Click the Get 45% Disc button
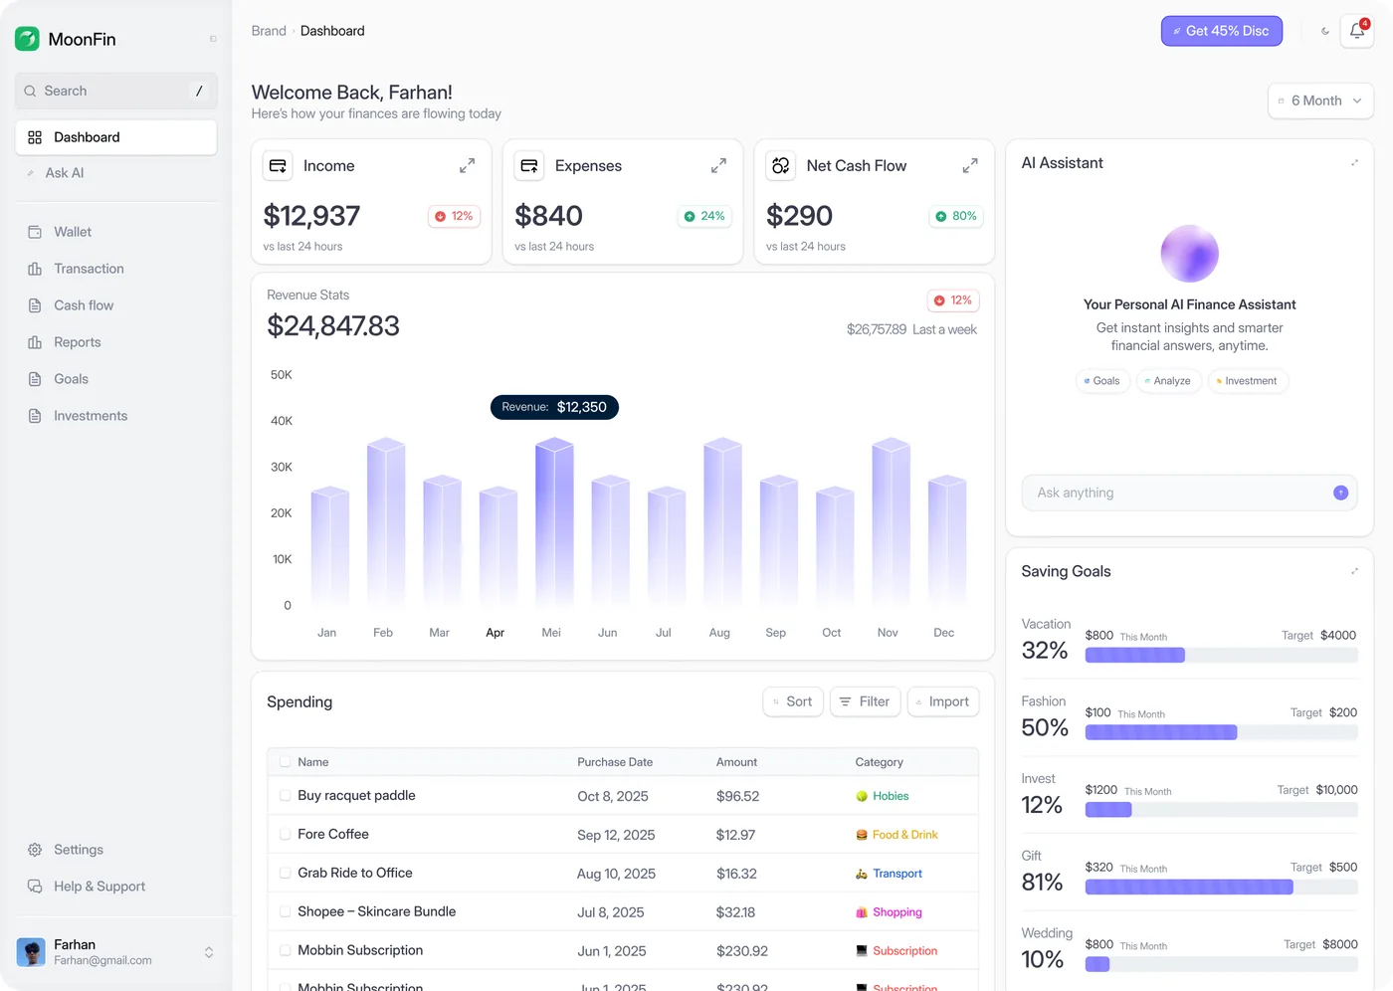The width and height of the screenshot is (1393, 991). point(1222,31)
